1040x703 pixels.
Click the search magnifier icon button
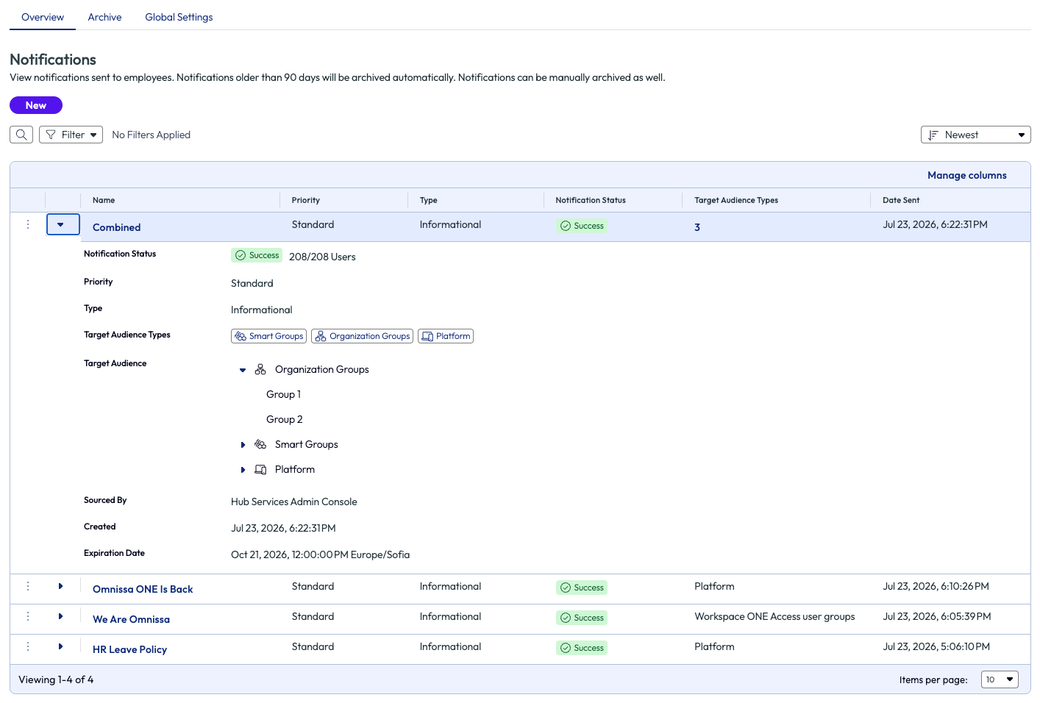21,135
